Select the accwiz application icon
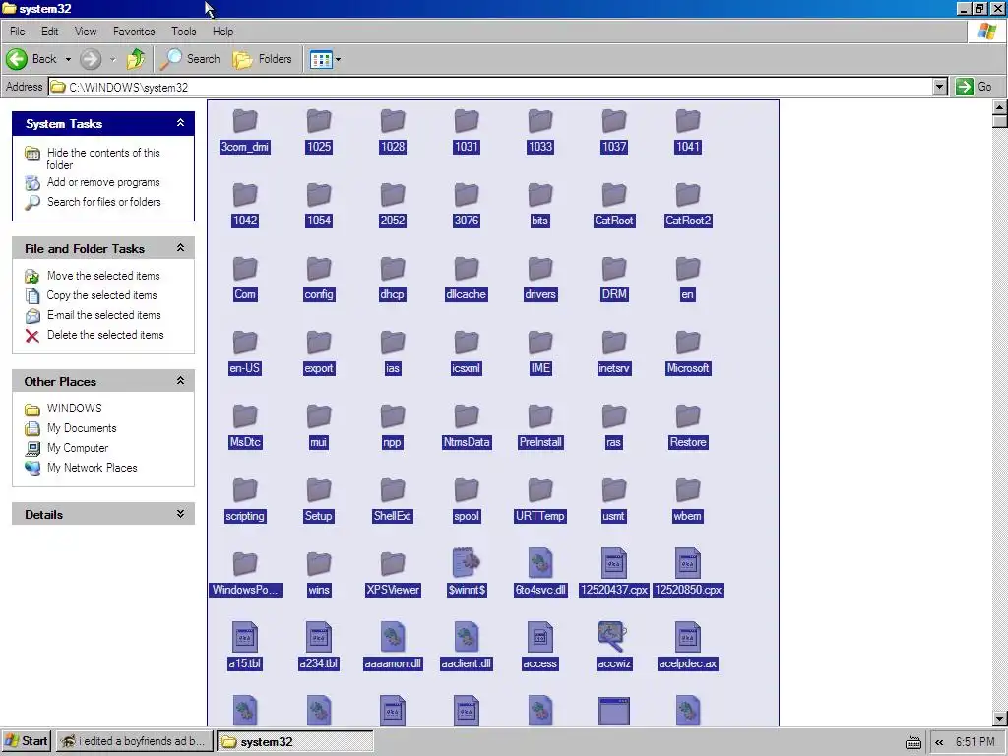Image resolution: width=1008 pixels, height=756 pixels. tap(613, 637)
